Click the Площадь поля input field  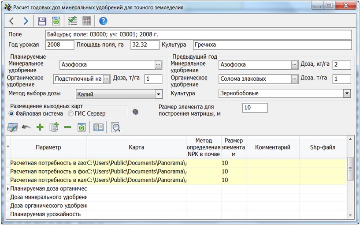[x=144, y=45]
